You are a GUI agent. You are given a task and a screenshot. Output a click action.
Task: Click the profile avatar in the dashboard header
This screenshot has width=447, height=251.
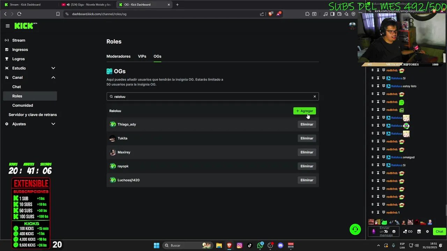(352, 26)
